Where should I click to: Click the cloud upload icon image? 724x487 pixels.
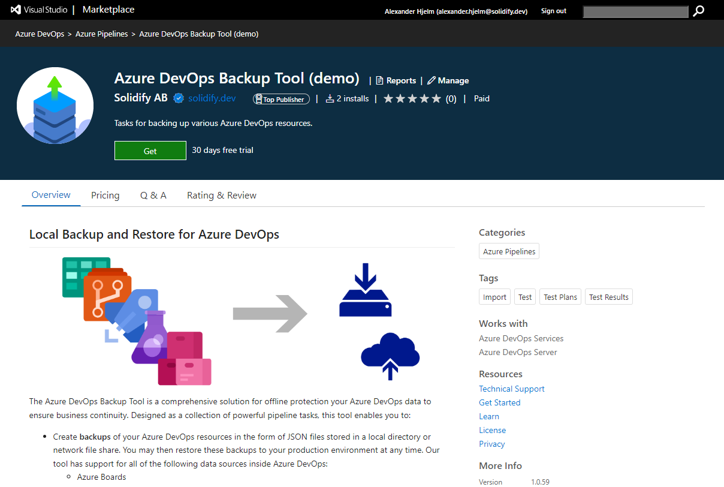(390, 356)
